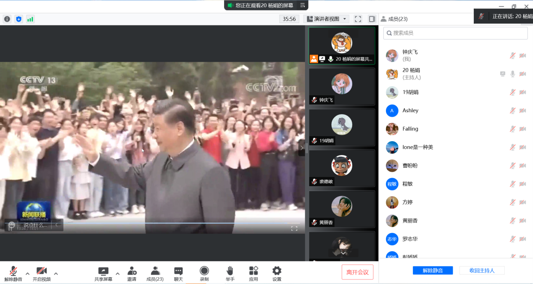Toggle the muted mic for 19胡娟
Image resolution: width=533 pixels, height=284 pixels.
pos(512,92)
